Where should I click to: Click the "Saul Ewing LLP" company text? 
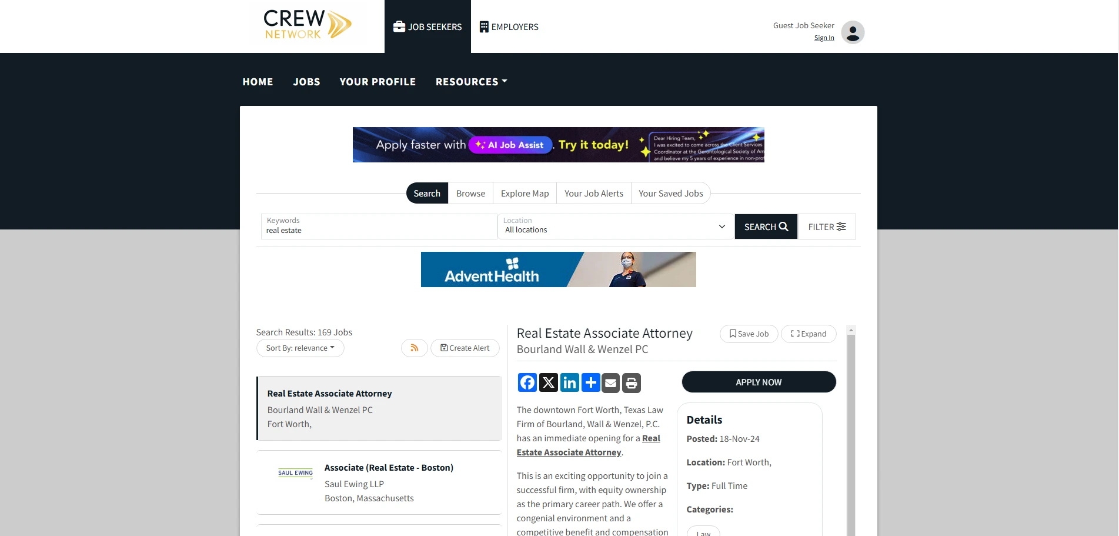coord(354,484)
